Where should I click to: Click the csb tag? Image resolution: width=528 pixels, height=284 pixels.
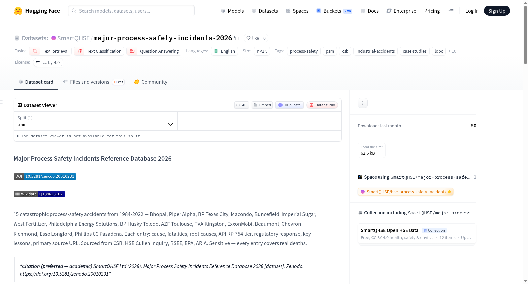345,51
